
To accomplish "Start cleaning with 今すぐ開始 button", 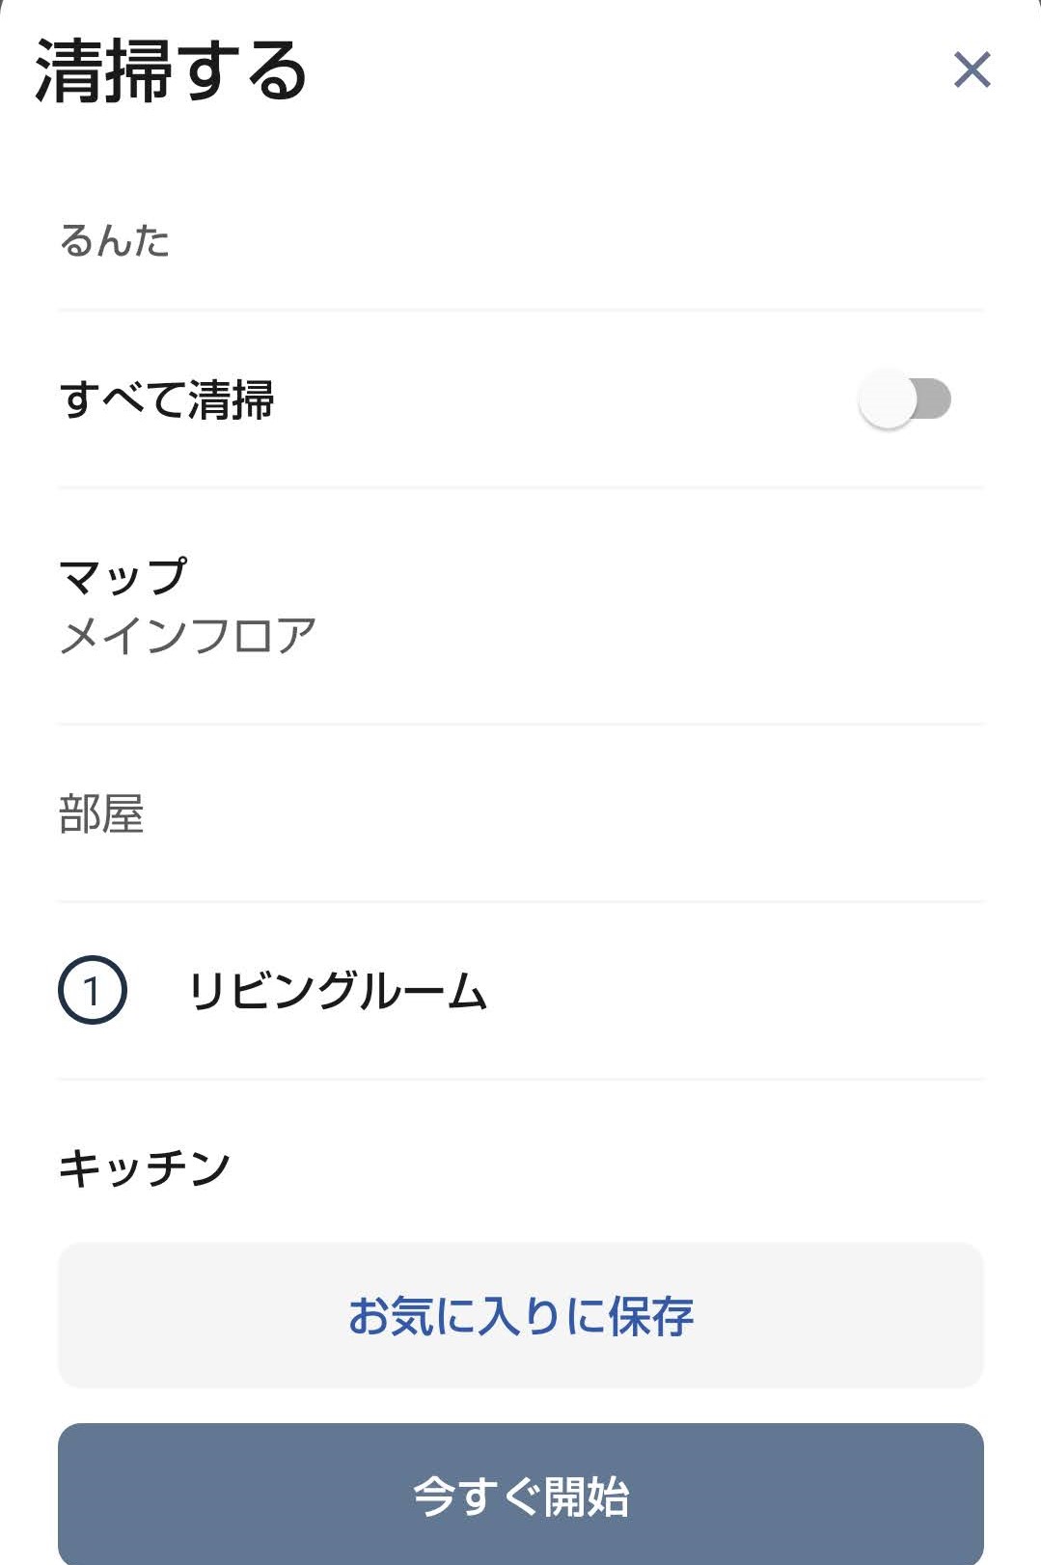I will 521,1496.
